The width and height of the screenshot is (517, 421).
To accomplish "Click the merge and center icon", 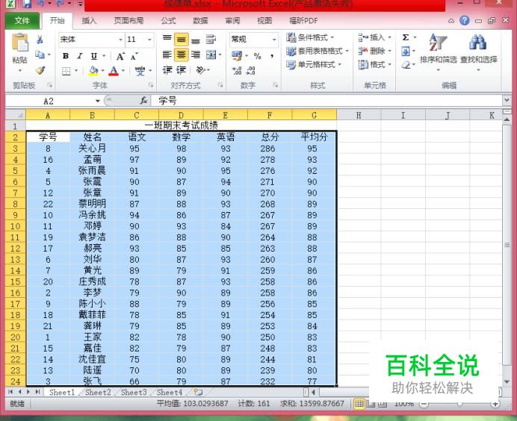I will coord(211,54).
